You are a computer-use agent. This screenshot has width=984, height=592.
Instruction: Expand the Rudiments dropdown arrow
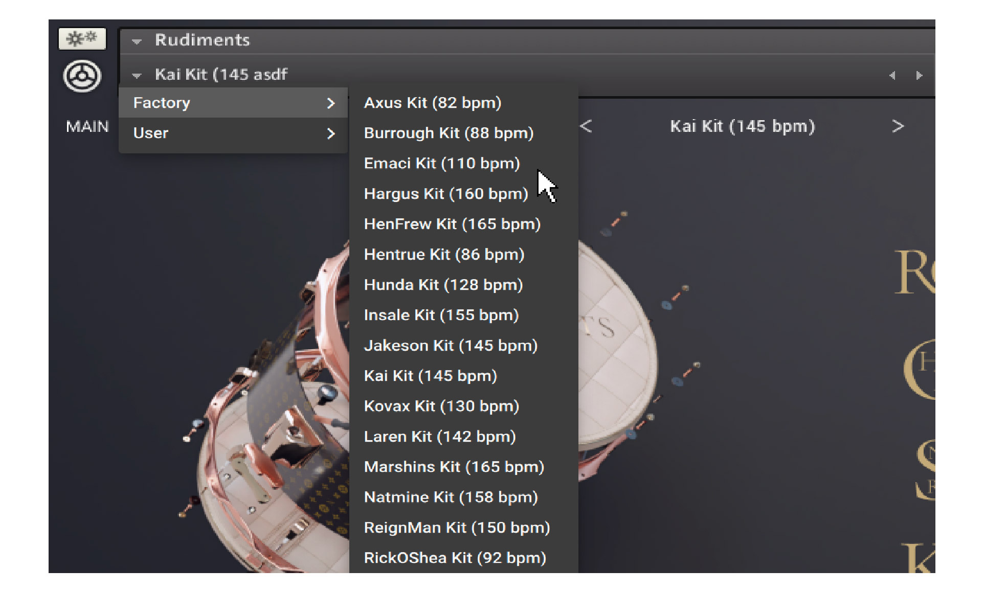click(137, 41)
